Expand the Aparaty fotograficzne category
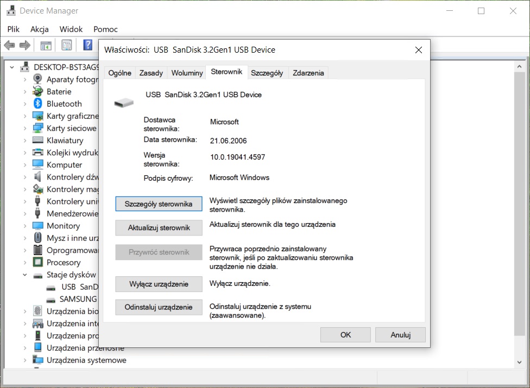The image size is (530, 388). click(x=24, y=79)
